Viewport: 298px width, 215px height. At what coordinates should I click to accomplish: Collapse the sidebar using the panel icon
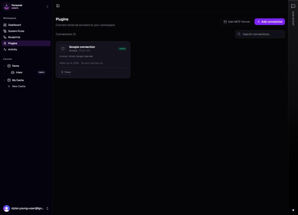(x=58, y=6)
